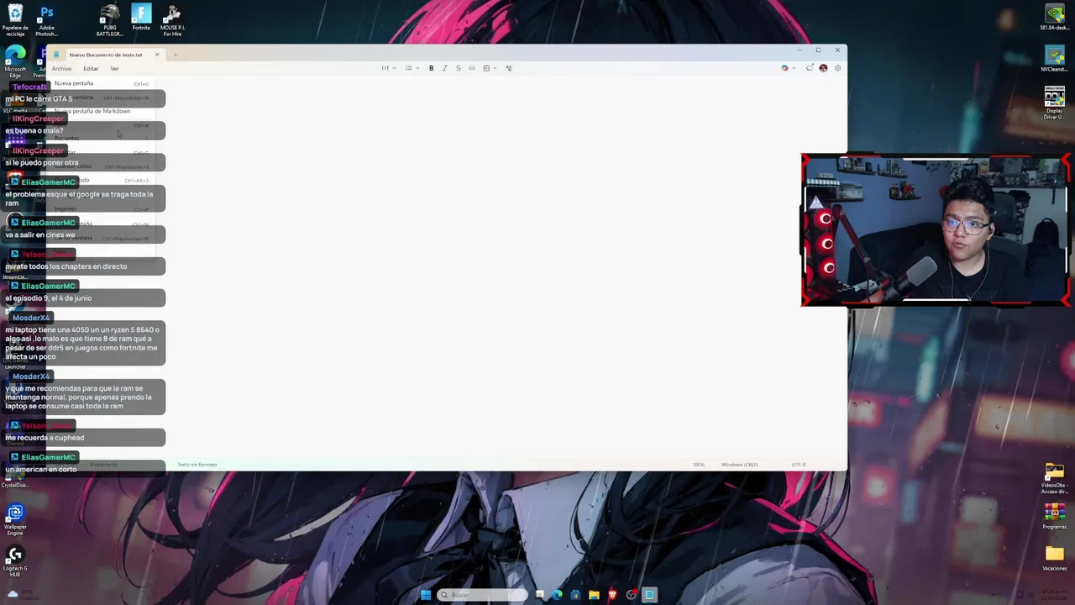
Task: Apply strikethrough formatting in Notepad
Action: tap(458, 68)
